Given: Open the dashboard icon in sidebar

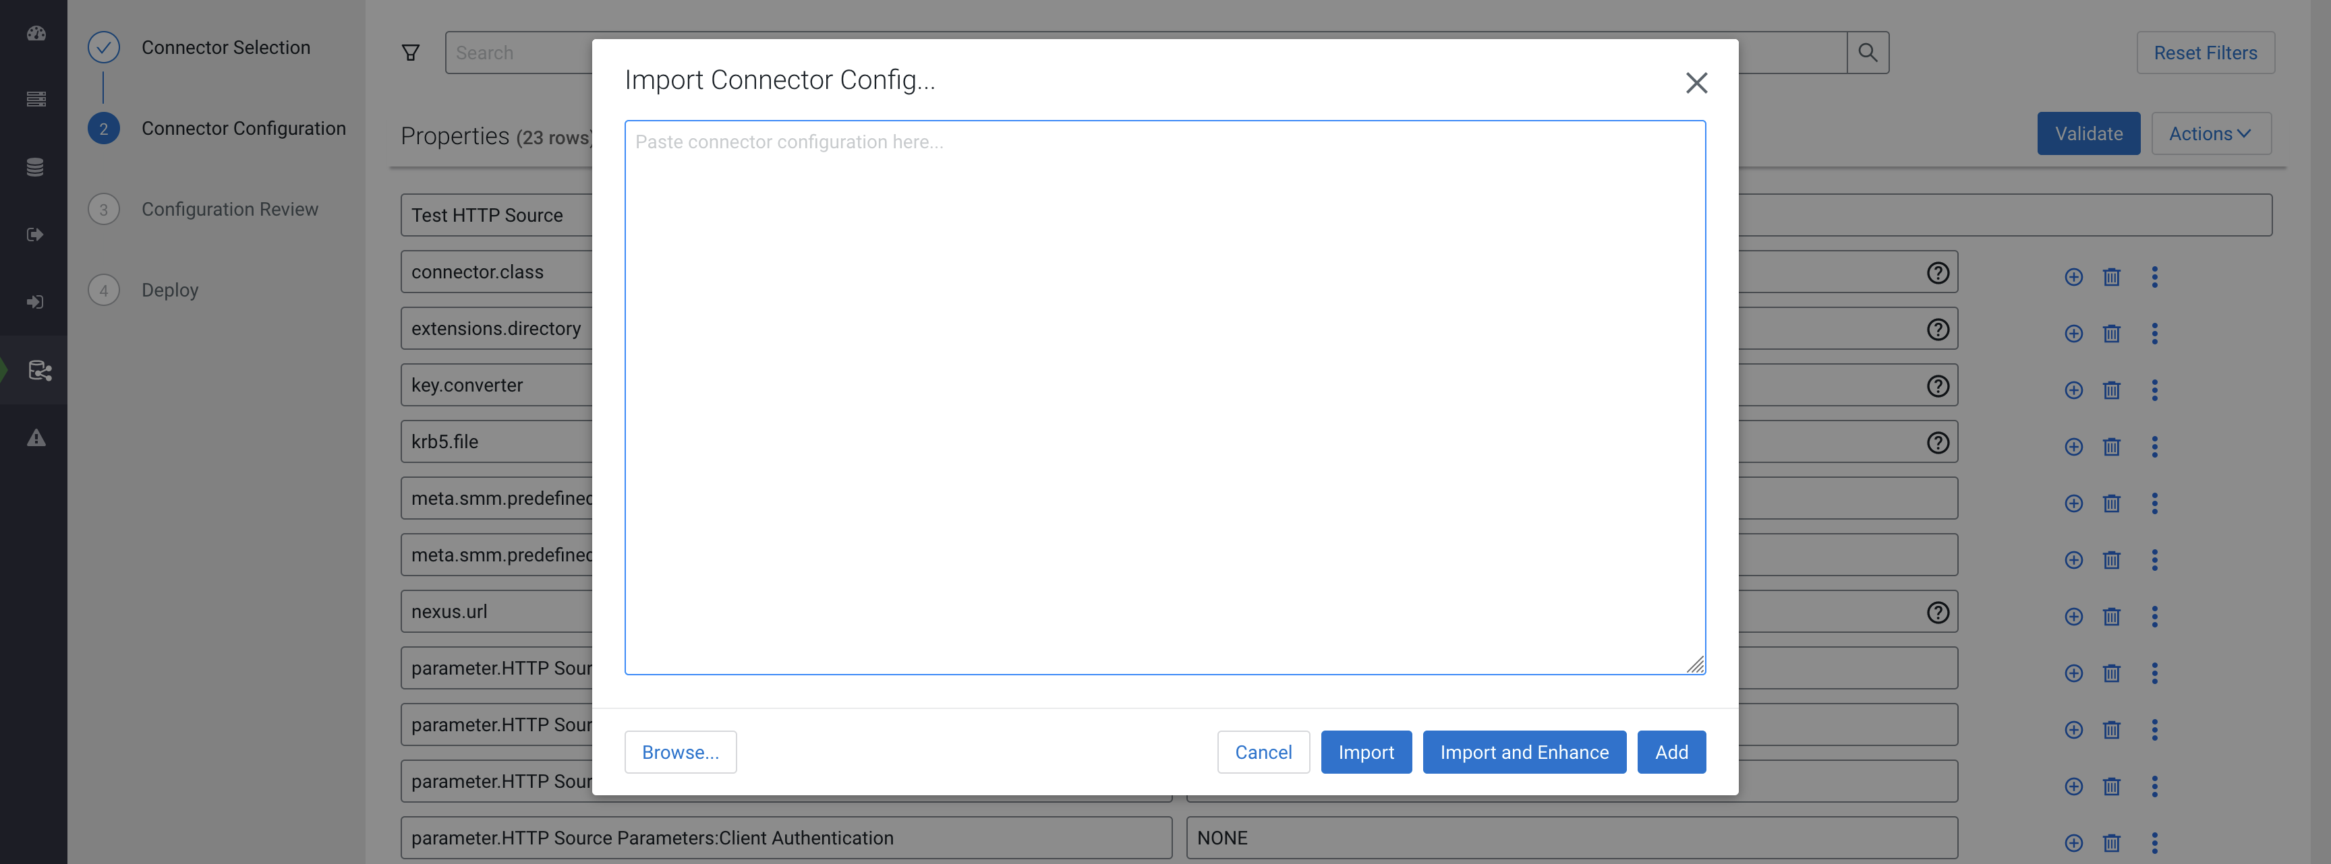Looking at the screenshot, I should (x=36, y=34).
